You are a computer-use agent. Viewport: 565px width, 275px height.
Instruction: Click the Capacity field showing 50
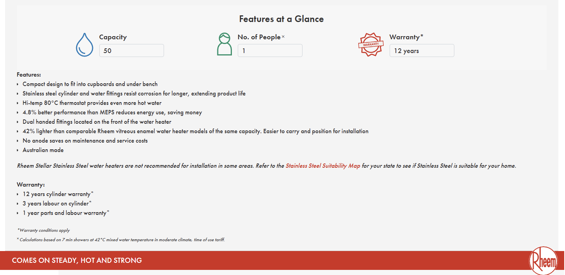click(131, 51)
